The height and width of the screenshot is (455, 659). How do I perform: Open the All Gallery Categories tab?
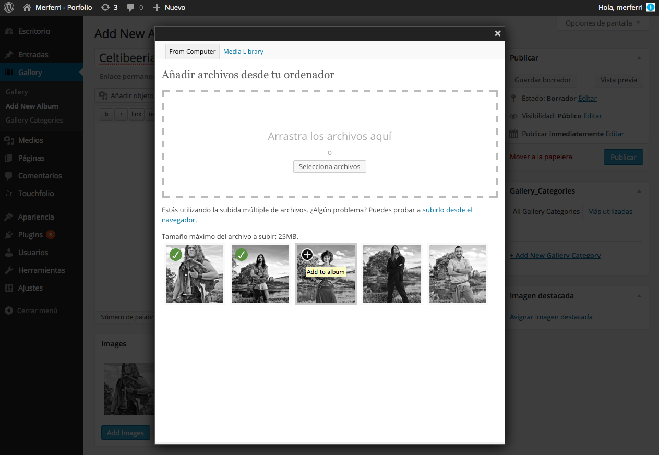tap(546, 211)
